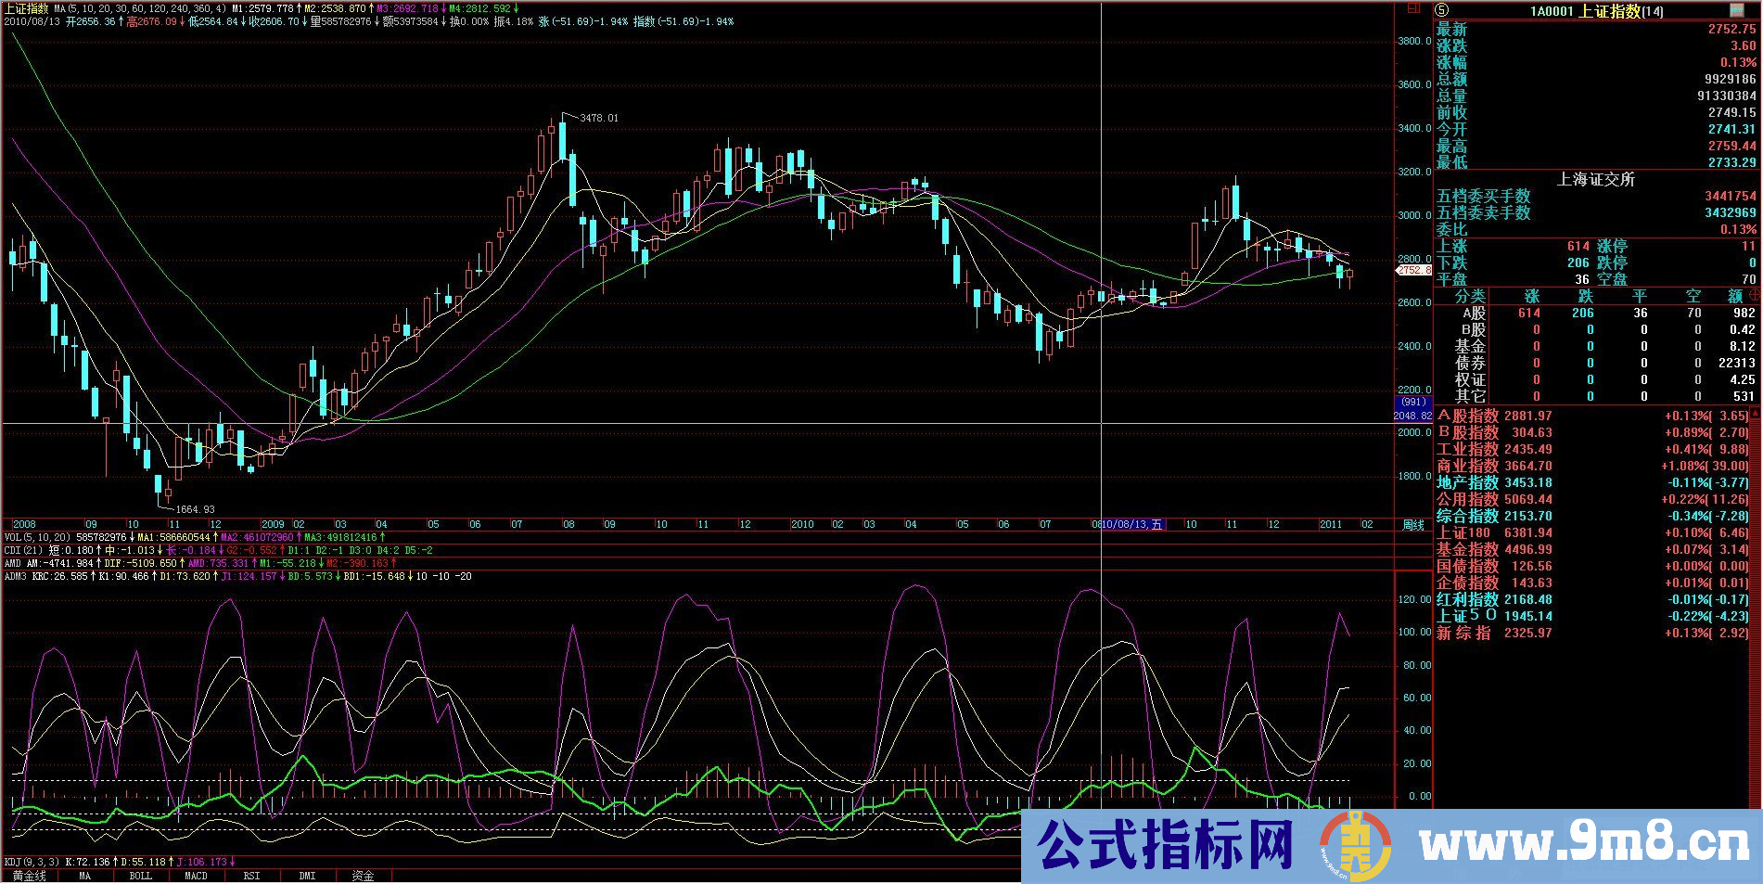The width and height of the screenshot is (1763, 884).
Task: Click the VOL(5,10,20) indicator label
Action: (x=37, y=538)
